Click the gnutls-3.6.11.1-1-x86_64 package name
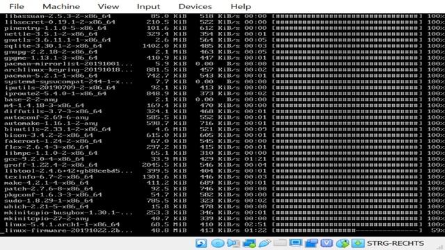Screen dimensions: 445x250 point(57,40)
